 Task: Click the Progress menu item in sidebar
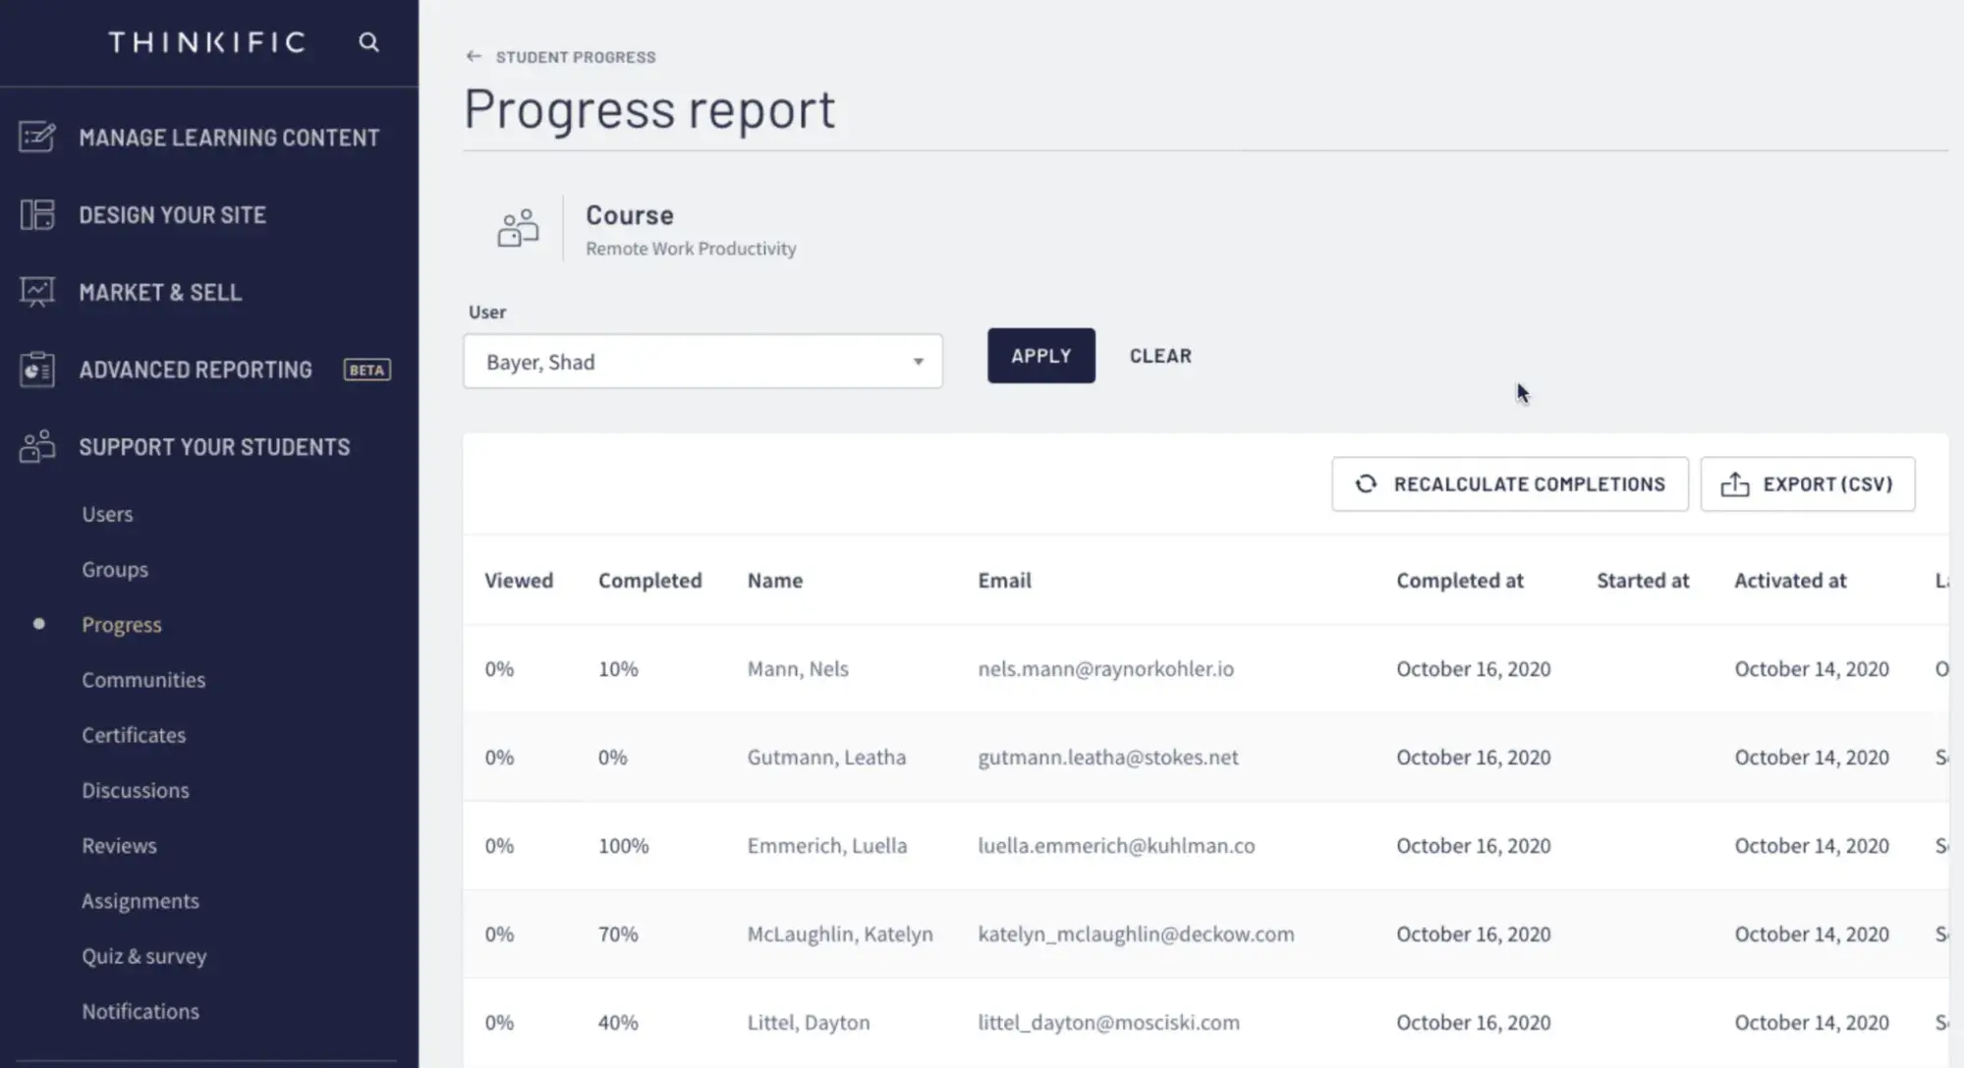[121, 624]
